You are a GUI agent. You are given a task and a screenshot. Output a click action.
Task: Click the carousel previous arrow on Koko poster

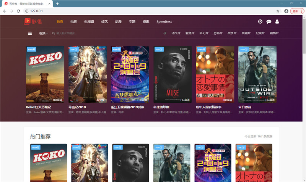coord(28,80)
